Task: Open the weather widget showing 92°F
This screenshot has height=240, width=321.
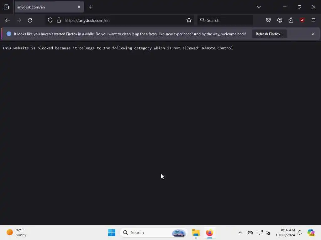Action: (x=17, y=232)
